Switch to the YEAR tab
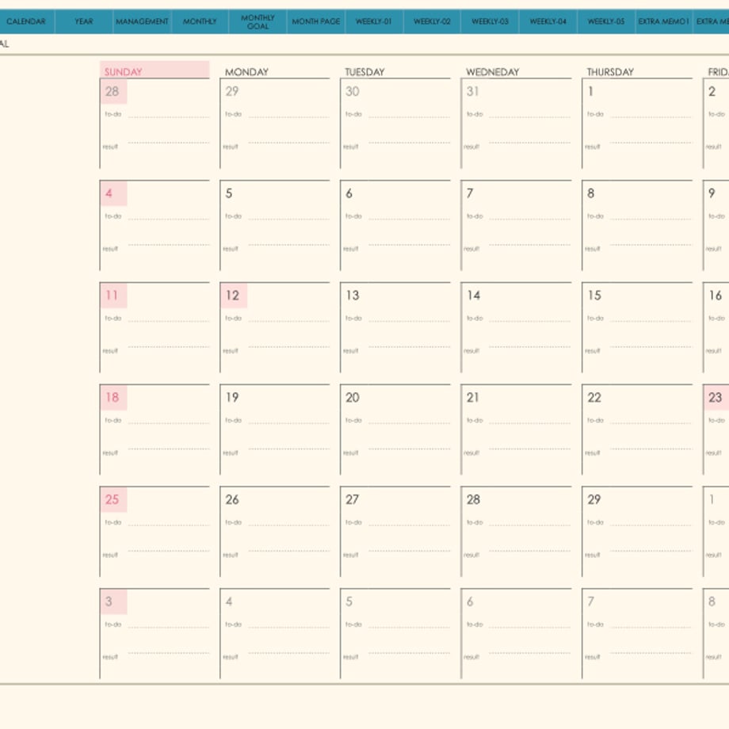The width and height of the screenshot is (729, 729). 84,21
